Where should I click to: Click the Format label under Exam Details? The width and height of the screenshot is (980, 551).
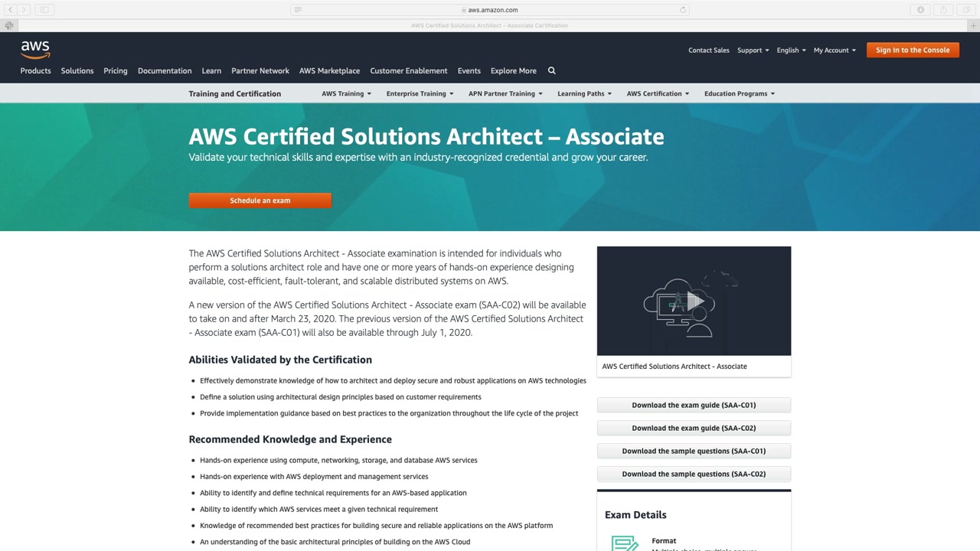point(664,541)
